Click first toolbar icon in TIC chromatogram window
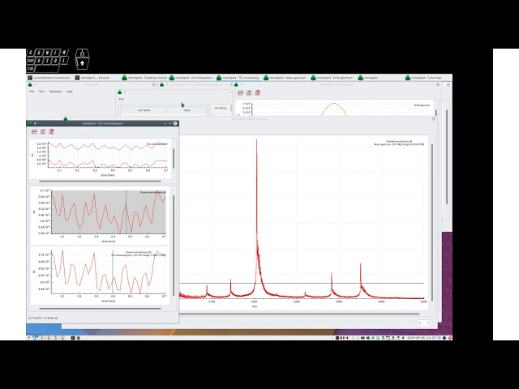Image resolution: width=519 pixels, height=389 pixels. (x=34, y=131)
